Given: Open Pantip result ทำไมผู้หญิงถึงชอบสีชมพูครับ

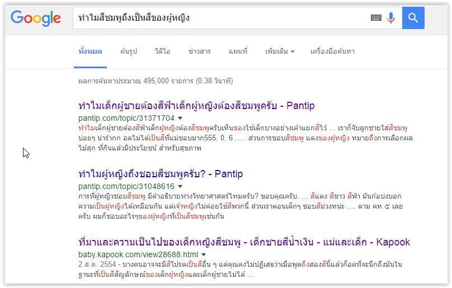Looking at the screenshot, I should coord(161,174).
